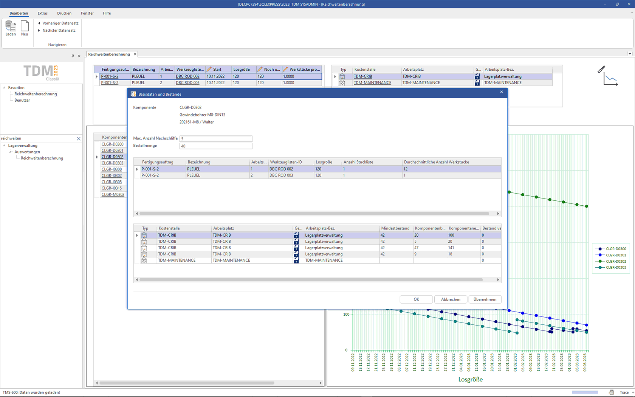Click the Bestellmenge input field
Image resolution: width=635 pixels, height=397 pixels.
(x=216, y=146)
